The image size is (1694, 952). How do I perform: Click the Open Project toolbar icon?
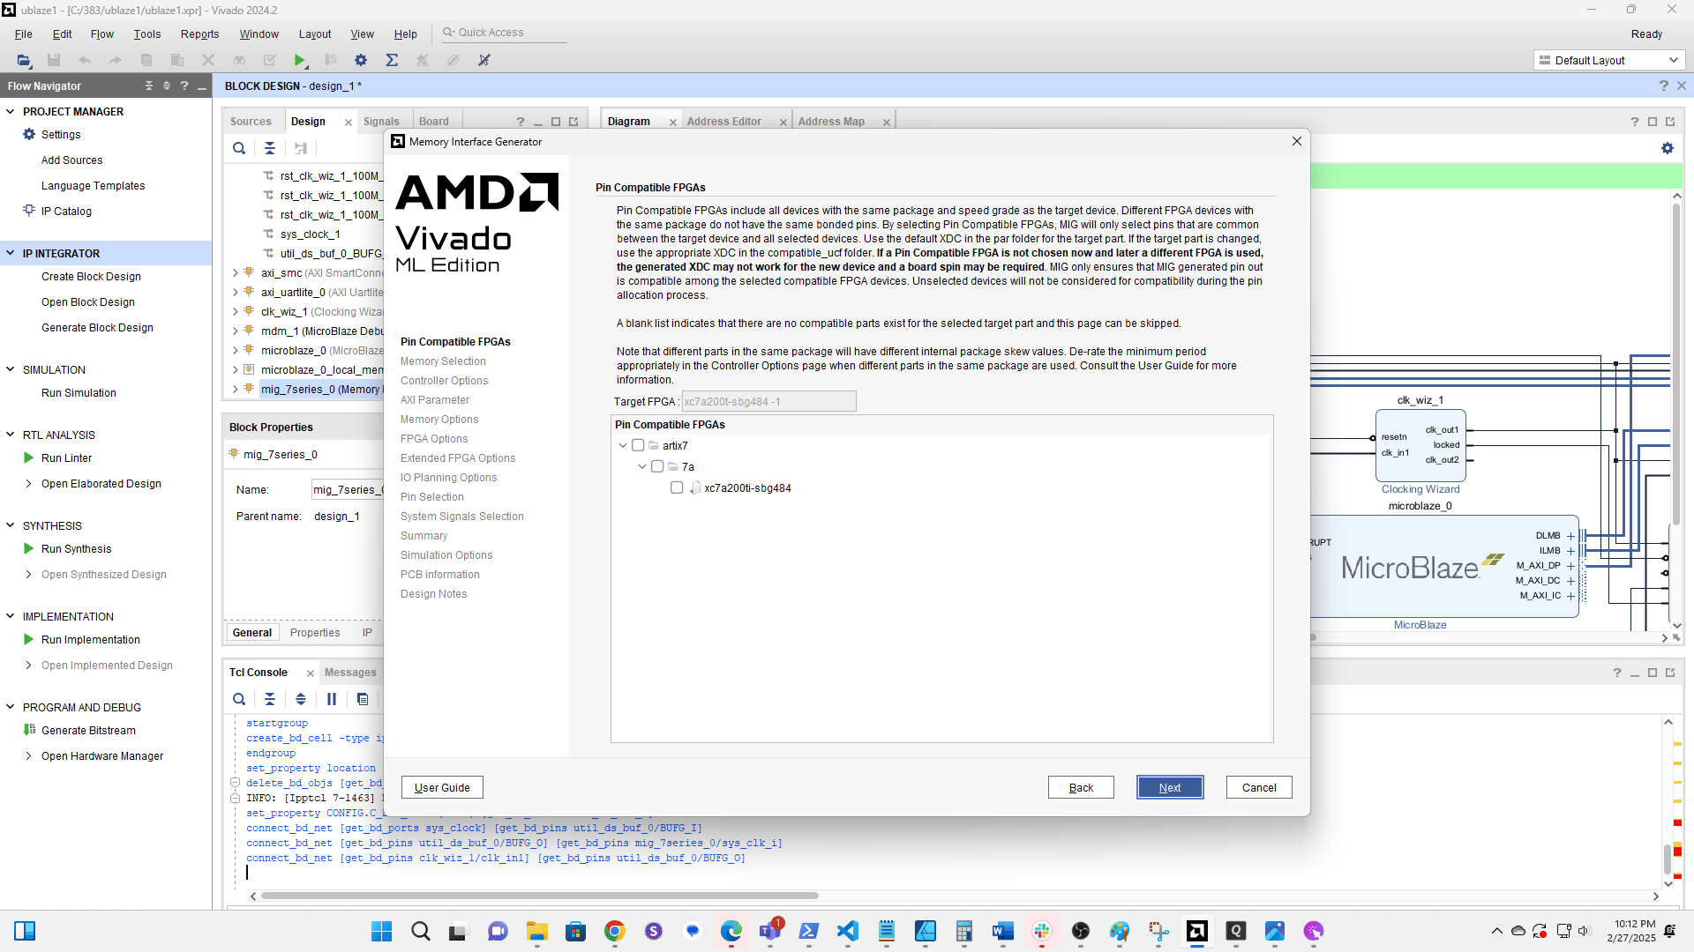coord(24,60)
